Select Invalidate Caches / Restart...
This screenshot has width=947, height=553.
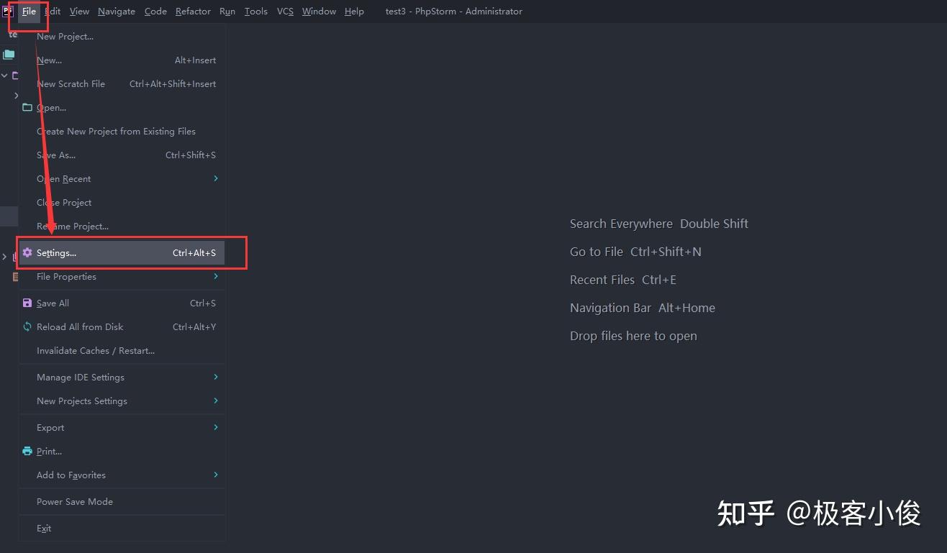[x=122, y=350]
